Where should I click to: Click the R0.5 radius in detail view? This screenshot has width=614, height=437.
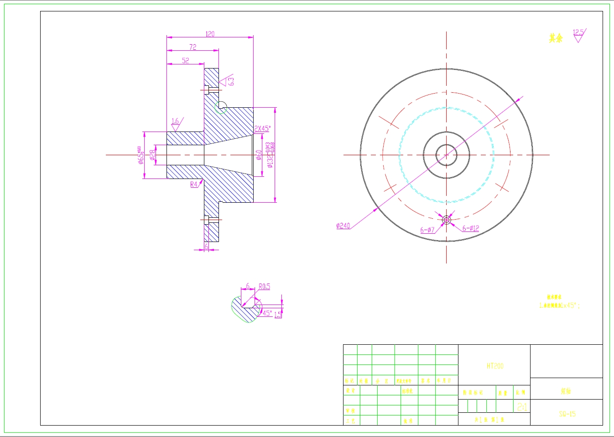point(264,287)
